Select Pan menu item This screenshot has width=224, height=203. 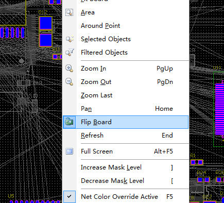126,109
